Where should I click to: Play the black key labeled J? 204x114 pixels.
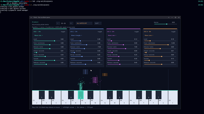click(90, 95)
